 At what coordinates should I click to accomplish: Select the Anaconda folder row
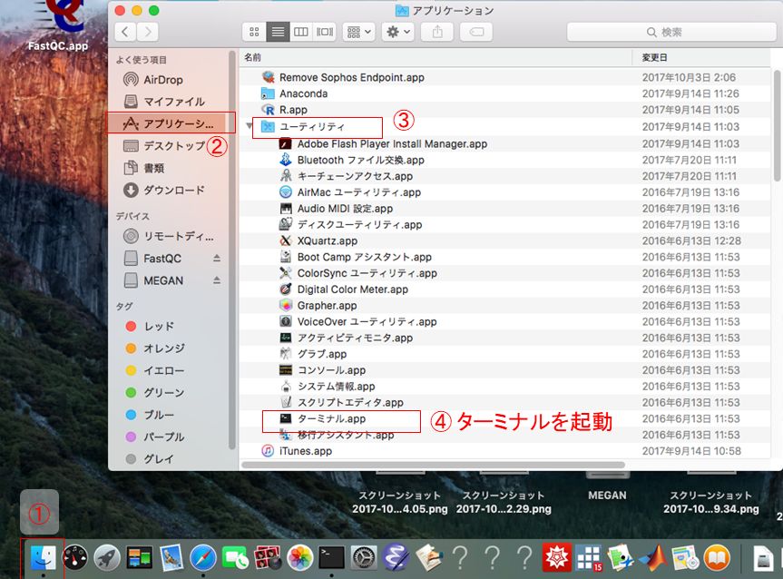tap(504, 93)
